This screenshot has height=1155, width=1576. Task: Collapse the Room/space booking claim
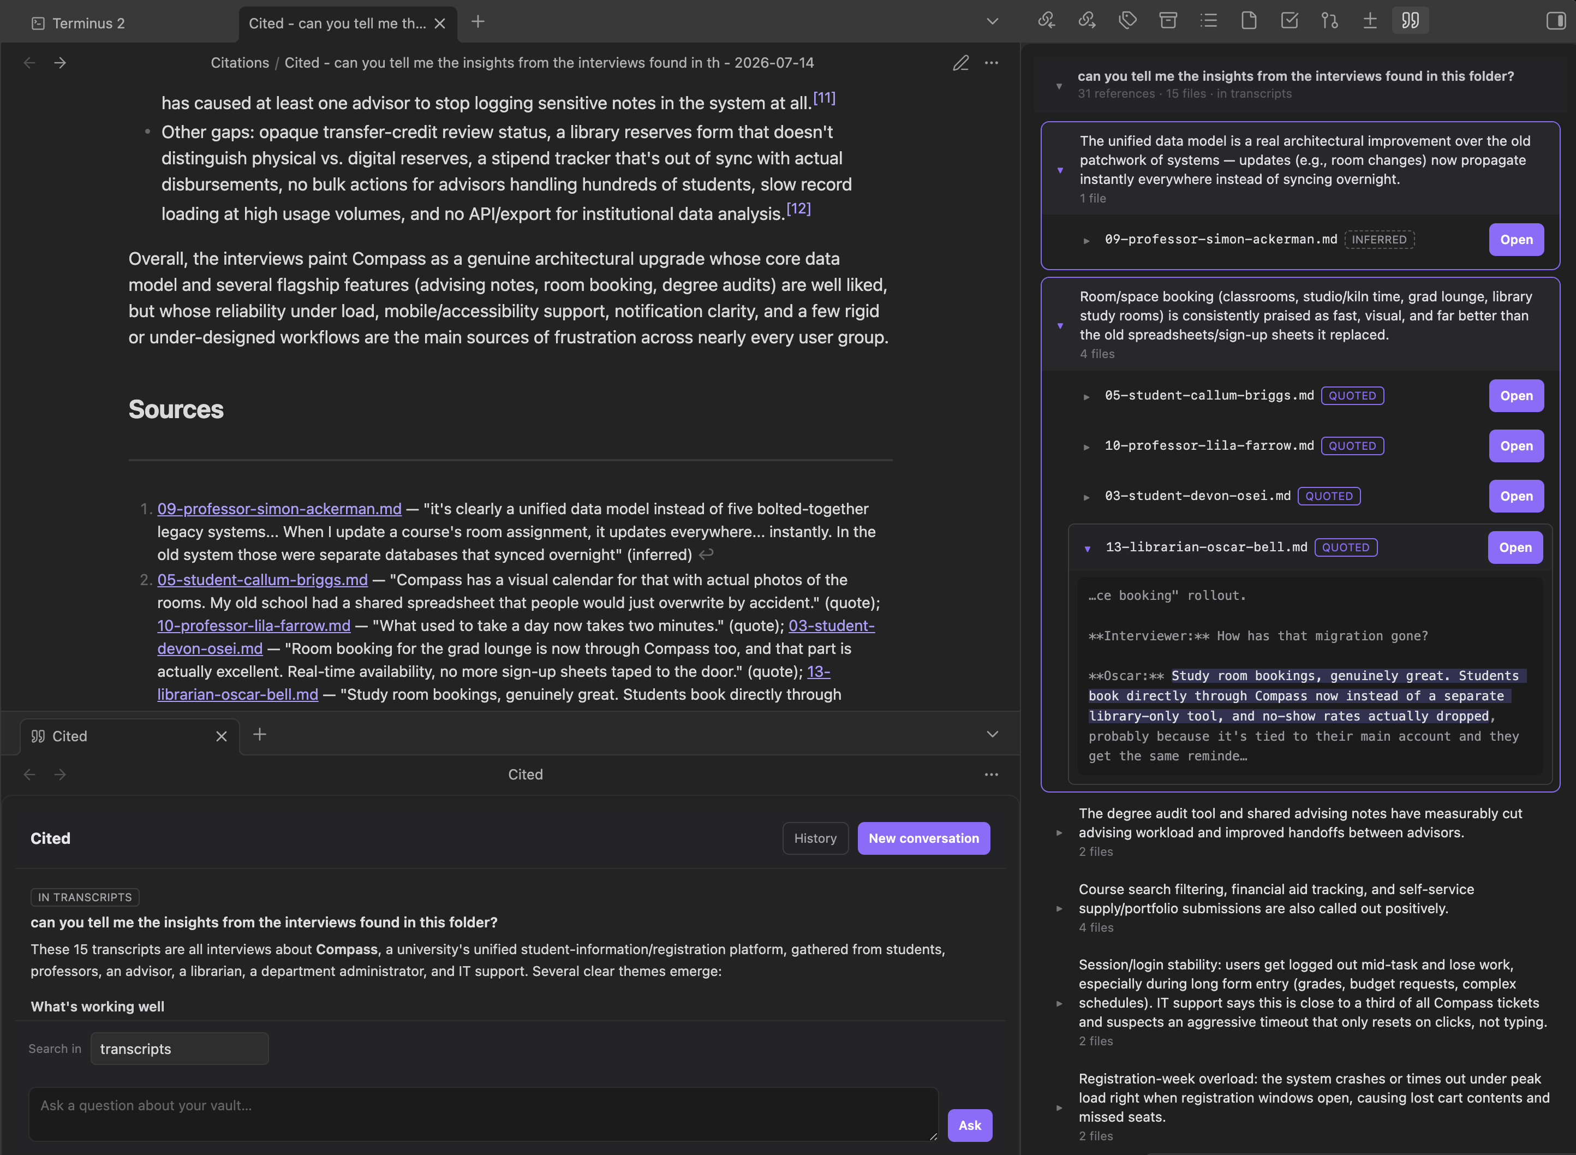click(1060, 326)
